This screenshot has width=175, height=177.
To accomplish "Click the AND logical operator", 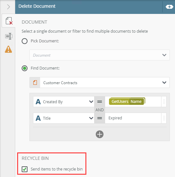I will (100, 110).
